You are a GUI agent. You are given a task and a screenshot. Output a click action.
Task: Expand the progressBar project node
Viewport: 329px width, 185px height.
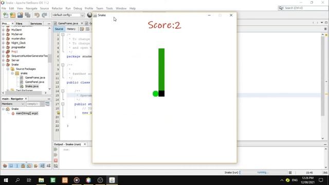4,47
